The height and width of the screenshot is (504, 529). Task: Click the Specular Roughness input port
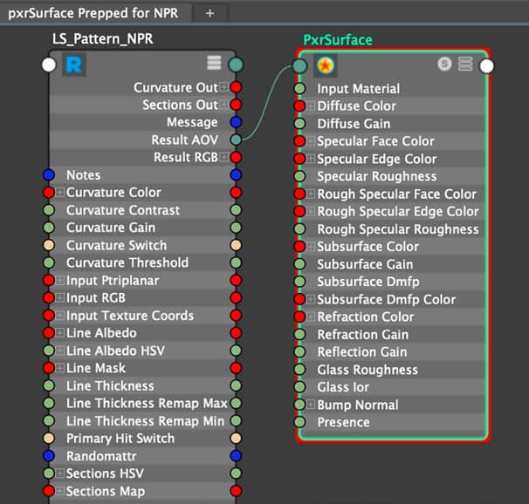[299, 176]
